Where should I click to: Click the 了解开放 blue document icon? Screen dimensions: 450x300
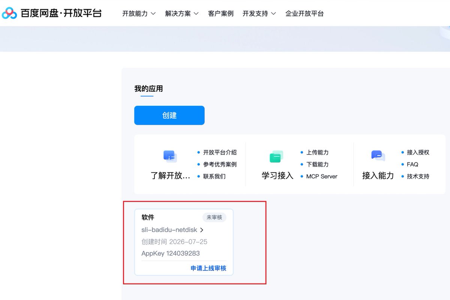coord(170,156)
